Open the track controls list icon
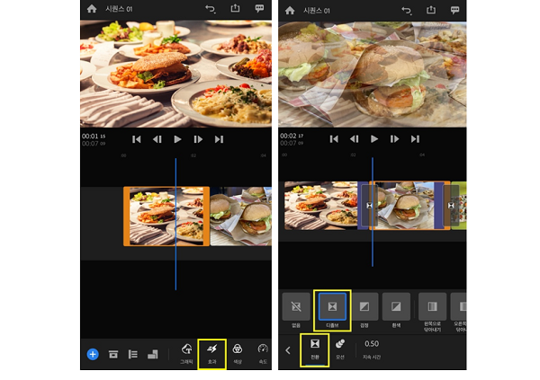Image resolution: width=540 pixels, height=380 pixels. [133, 354]
